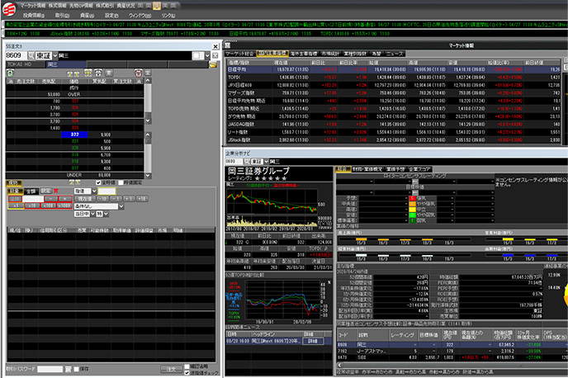Click the red striped logo in the top-left corner
Image resolution: width=568 pixels, height=378 pixels.
[x=9, y=9]
